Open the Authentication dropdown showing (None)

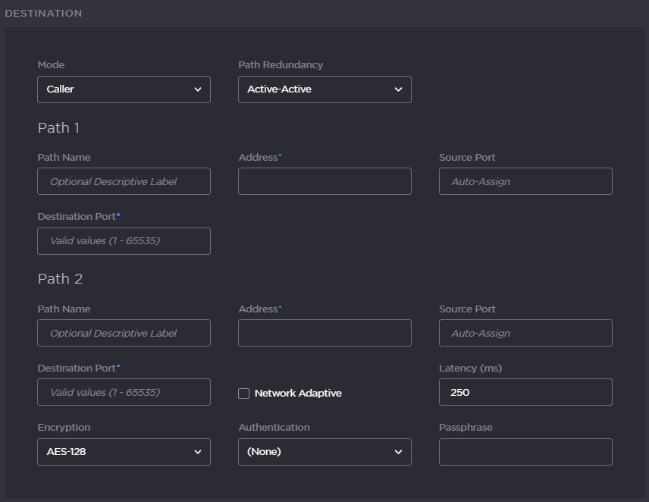(x=324, y=451)
